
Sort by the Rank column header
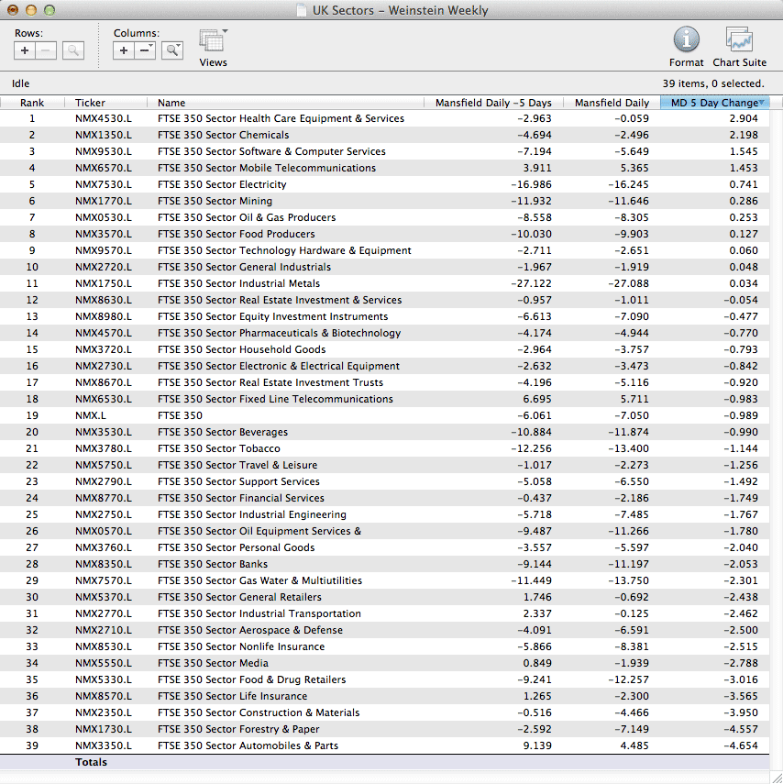(x=33, y=103)
